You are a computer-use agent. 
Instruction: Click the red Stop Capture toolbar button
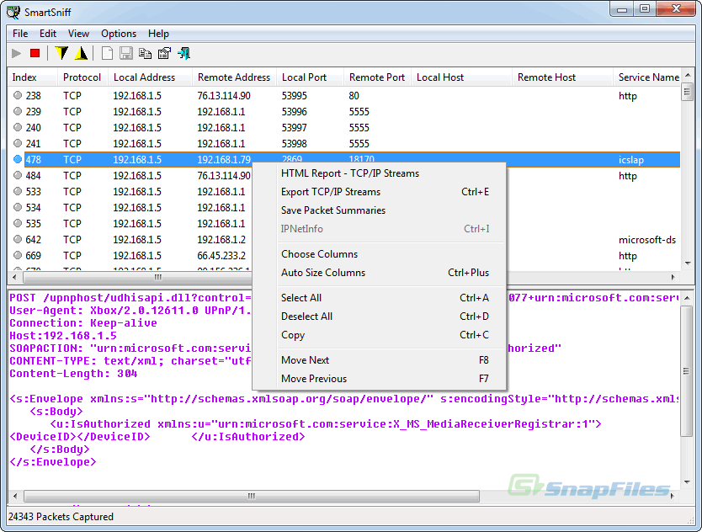pyautogui.click(x=35, y=54)
